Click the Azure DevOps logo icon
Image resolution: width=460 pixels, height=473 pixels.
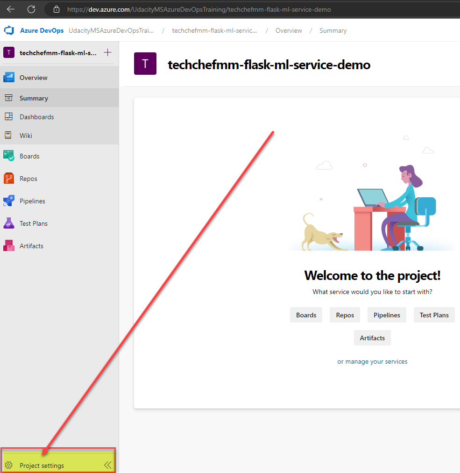point(9,30)
